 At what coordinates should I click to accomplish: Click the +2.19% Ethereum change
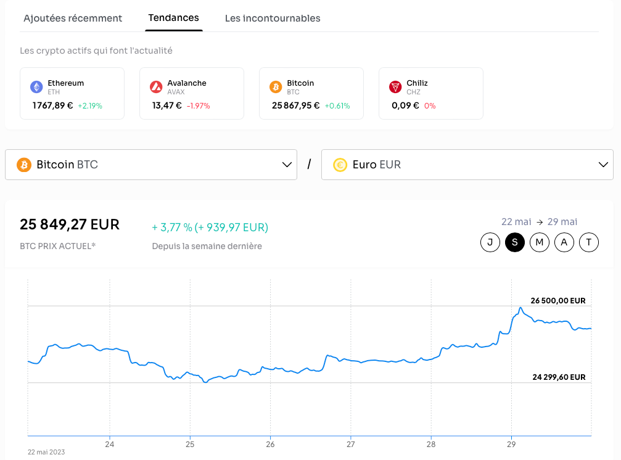click(x=90, y=105)
